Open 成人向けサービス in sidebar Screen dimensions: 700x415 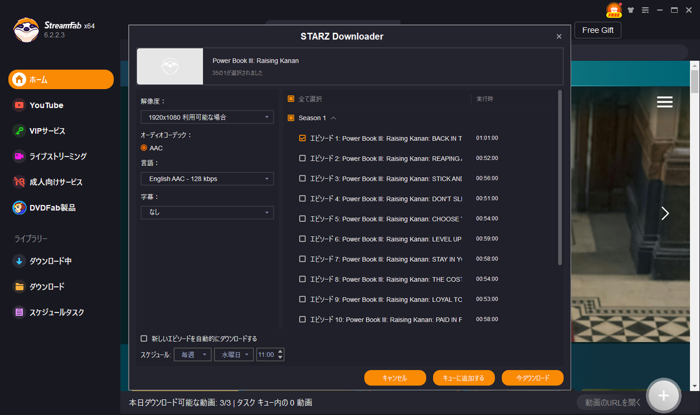[x=56, y=182]
